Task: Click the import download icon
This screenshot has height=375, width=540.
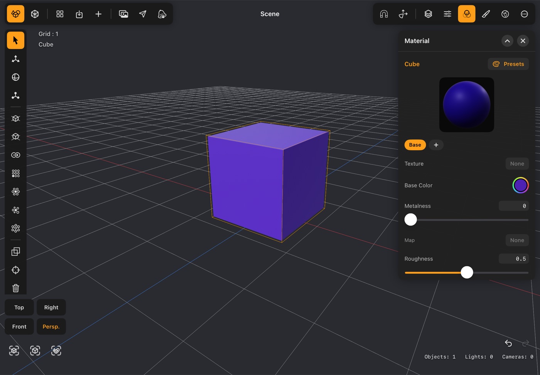Action: 79,14
